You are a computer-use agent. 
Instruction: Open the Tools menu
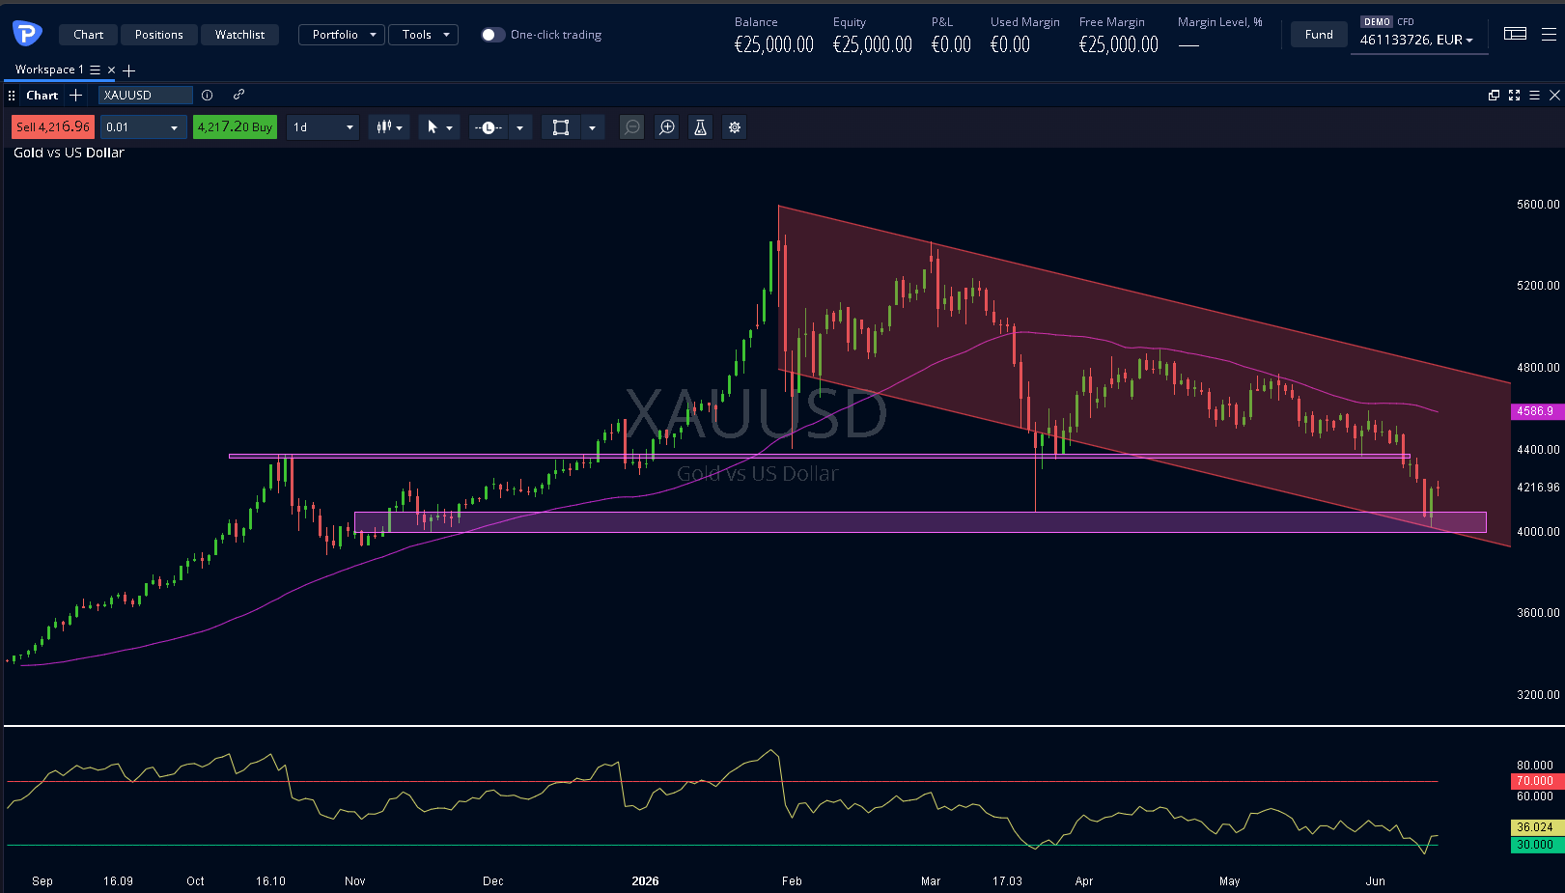(423, 35)
